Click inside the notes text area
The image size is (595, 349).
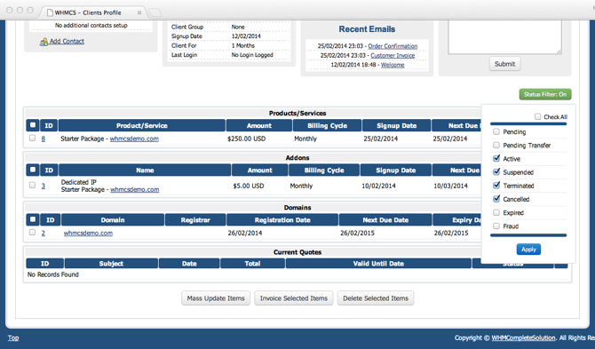coord(504,36)
